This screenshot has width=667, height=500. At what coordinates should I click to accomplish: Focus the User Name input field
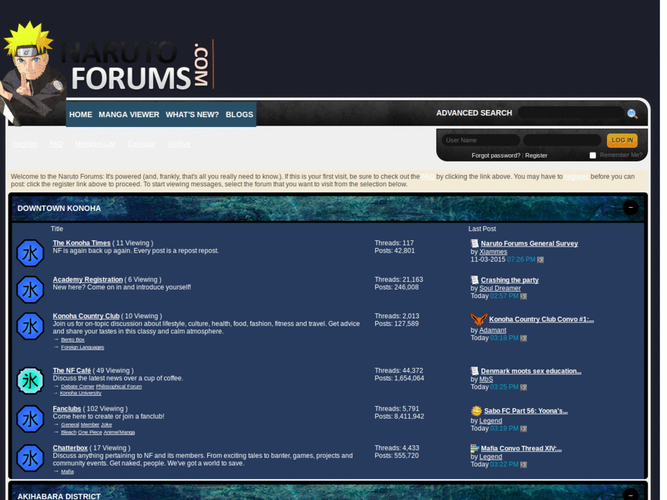pyautogui.click(x=481, y=141)
